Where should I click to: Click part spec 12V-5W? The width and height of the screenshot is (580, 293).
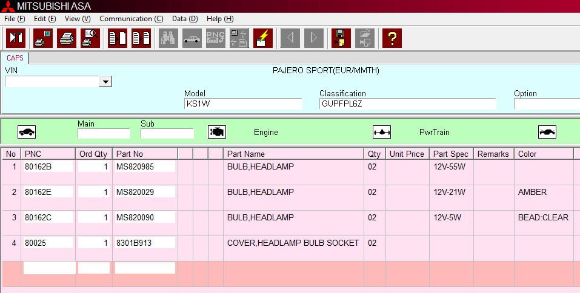click(447, 217)
